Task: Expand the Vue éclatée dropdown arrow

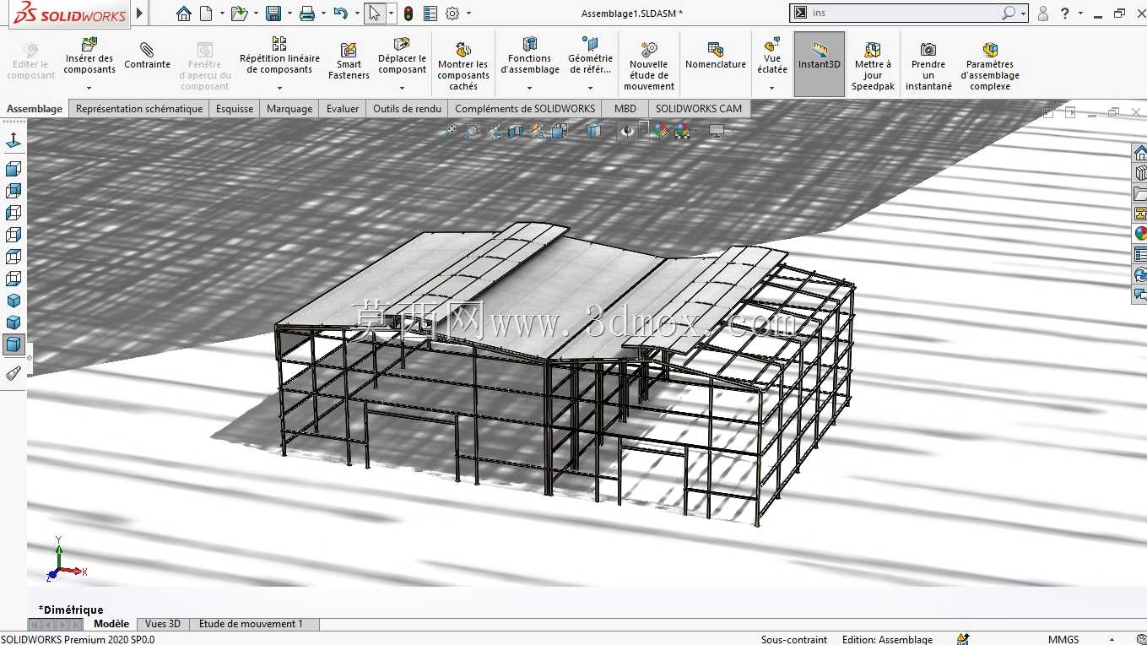Action: 771,88
